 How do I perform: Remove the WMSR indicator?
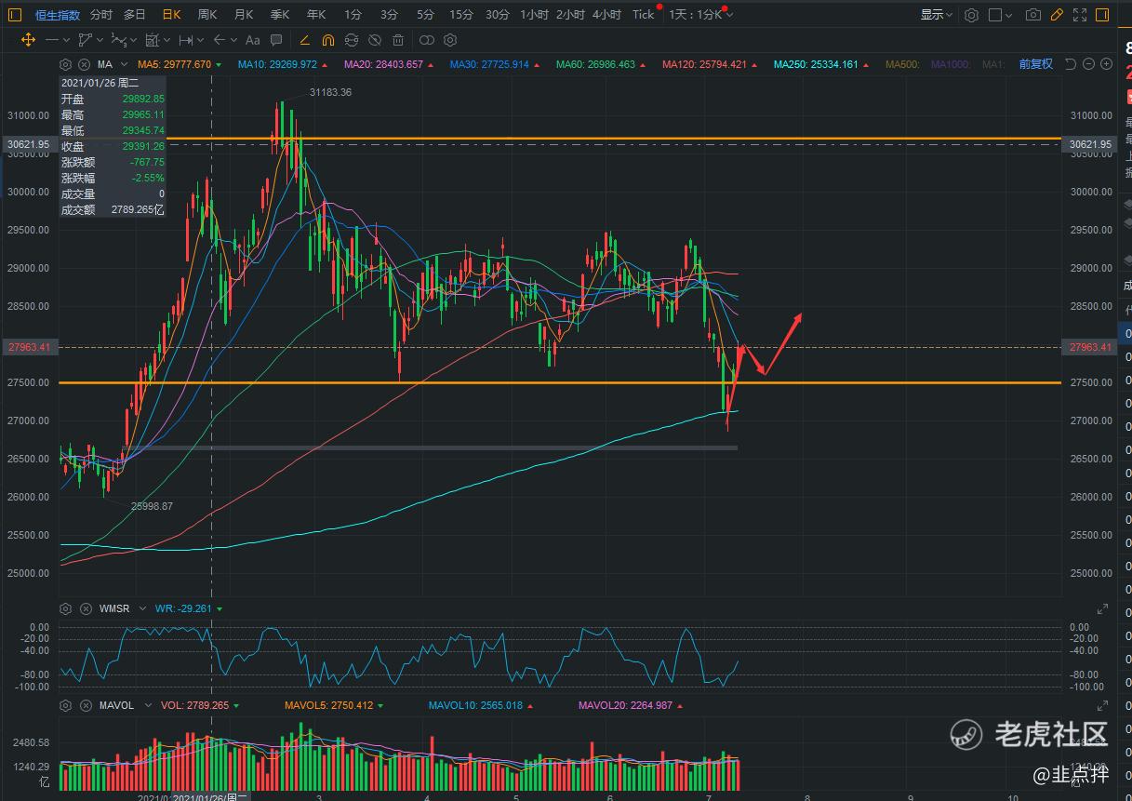84,608
